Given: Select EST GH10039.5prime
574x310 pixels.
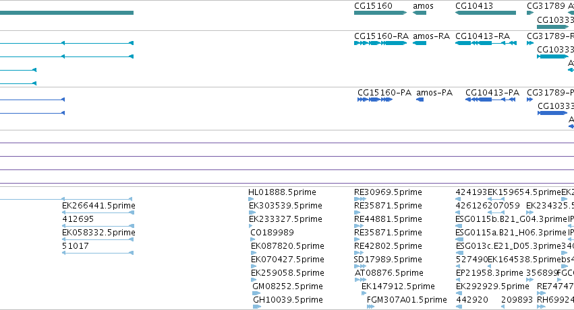Looking at the screenshot, I should (288, 300).
